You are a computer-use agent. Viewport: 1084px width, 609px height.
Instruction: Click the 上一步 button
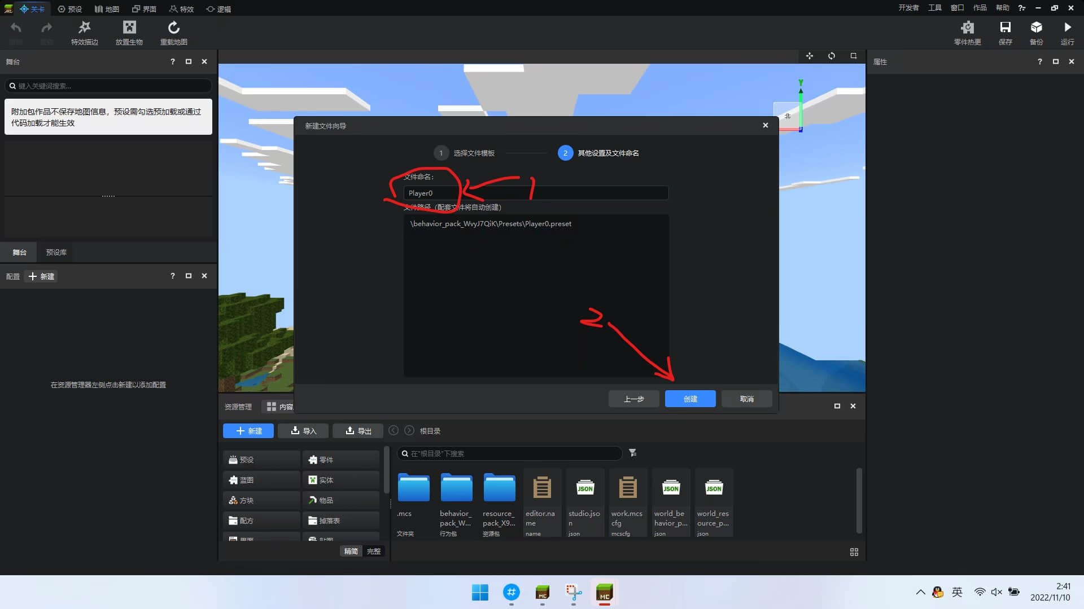[x=634, y=399]
